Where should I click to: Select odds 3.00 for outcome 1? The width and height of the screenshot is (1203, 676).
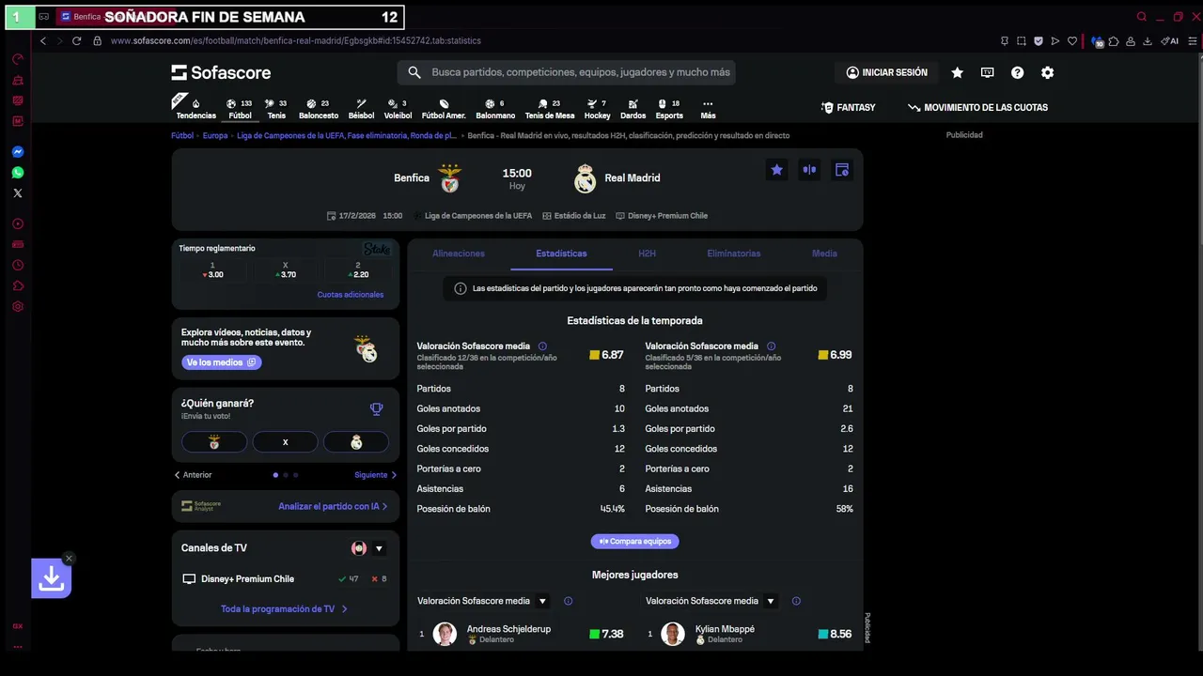pos(213,270)
